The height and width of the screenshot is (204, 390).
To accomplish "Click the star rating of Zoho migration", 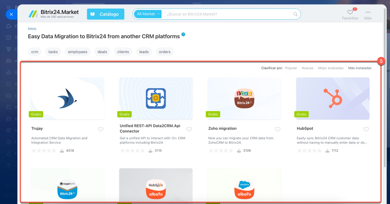I will (x=221, y=150).
